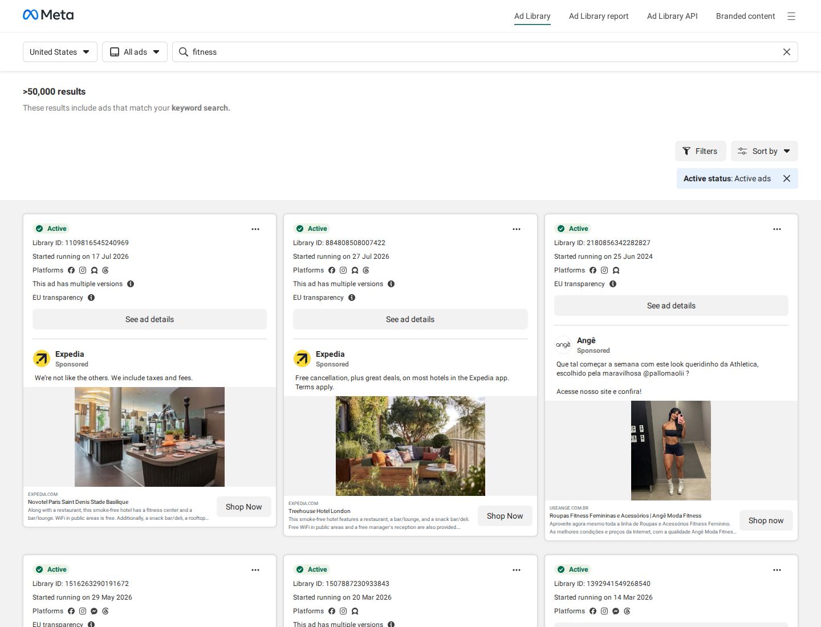Click the Meta logo
Viewport: 821px width, 627px height.
point(48,15)
